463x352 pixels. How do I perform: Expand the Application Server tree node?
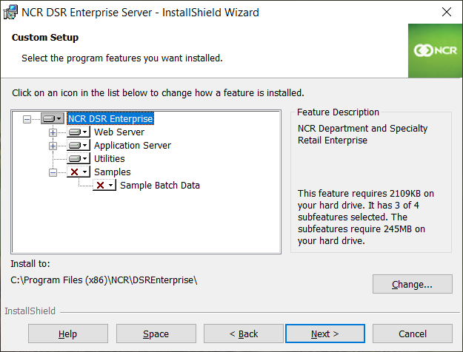click(x=53, y=146)
